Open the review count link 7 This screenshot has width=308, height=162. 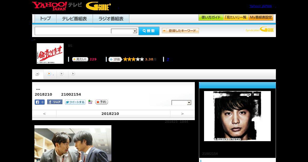point(168,59)
